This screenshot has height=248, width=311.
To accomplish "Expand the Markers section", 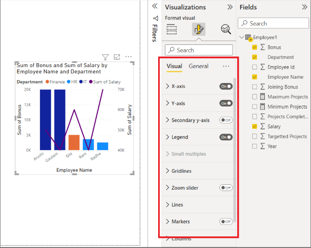I will tap(168, 221).
